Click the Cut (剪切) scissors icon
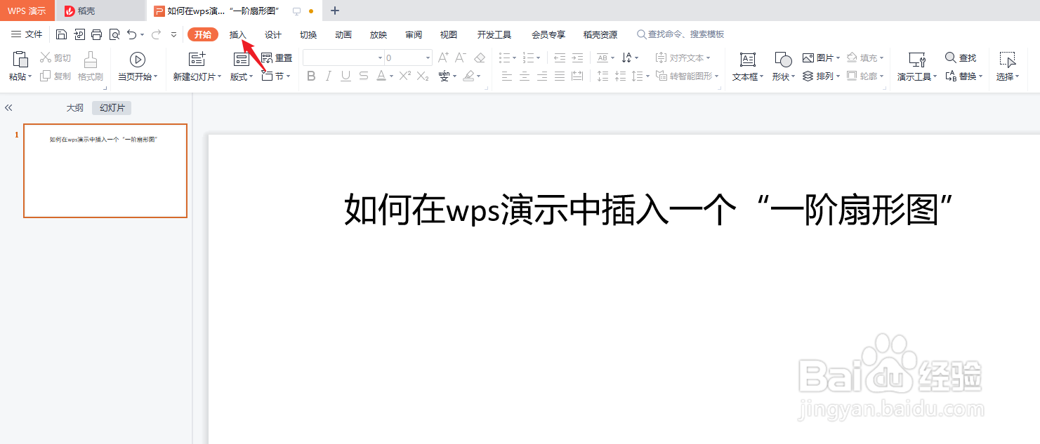1040x444 pixels. (x=45, y=58)
